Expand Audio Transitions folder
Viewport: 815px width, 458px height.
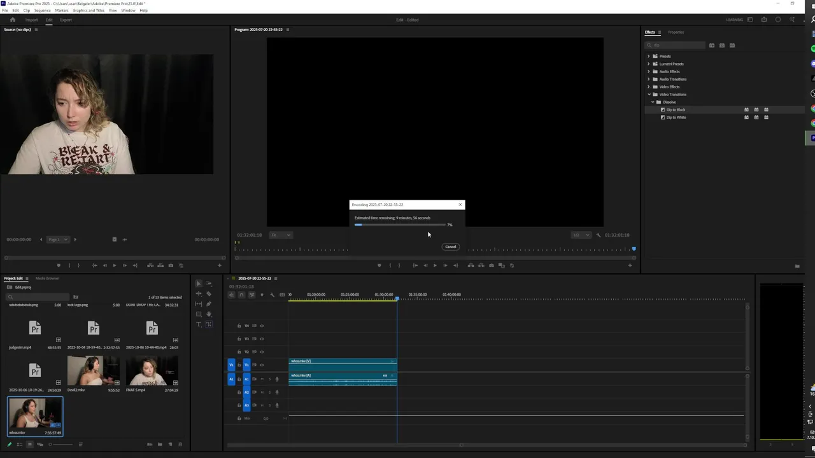point(649,79)
